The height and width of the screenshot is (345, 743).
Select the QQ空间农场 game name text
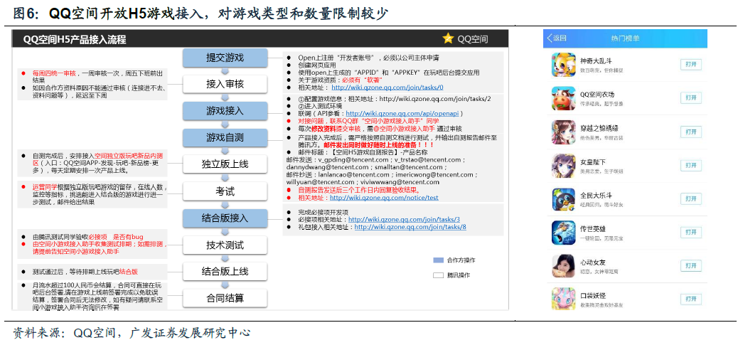coord(599,95)
